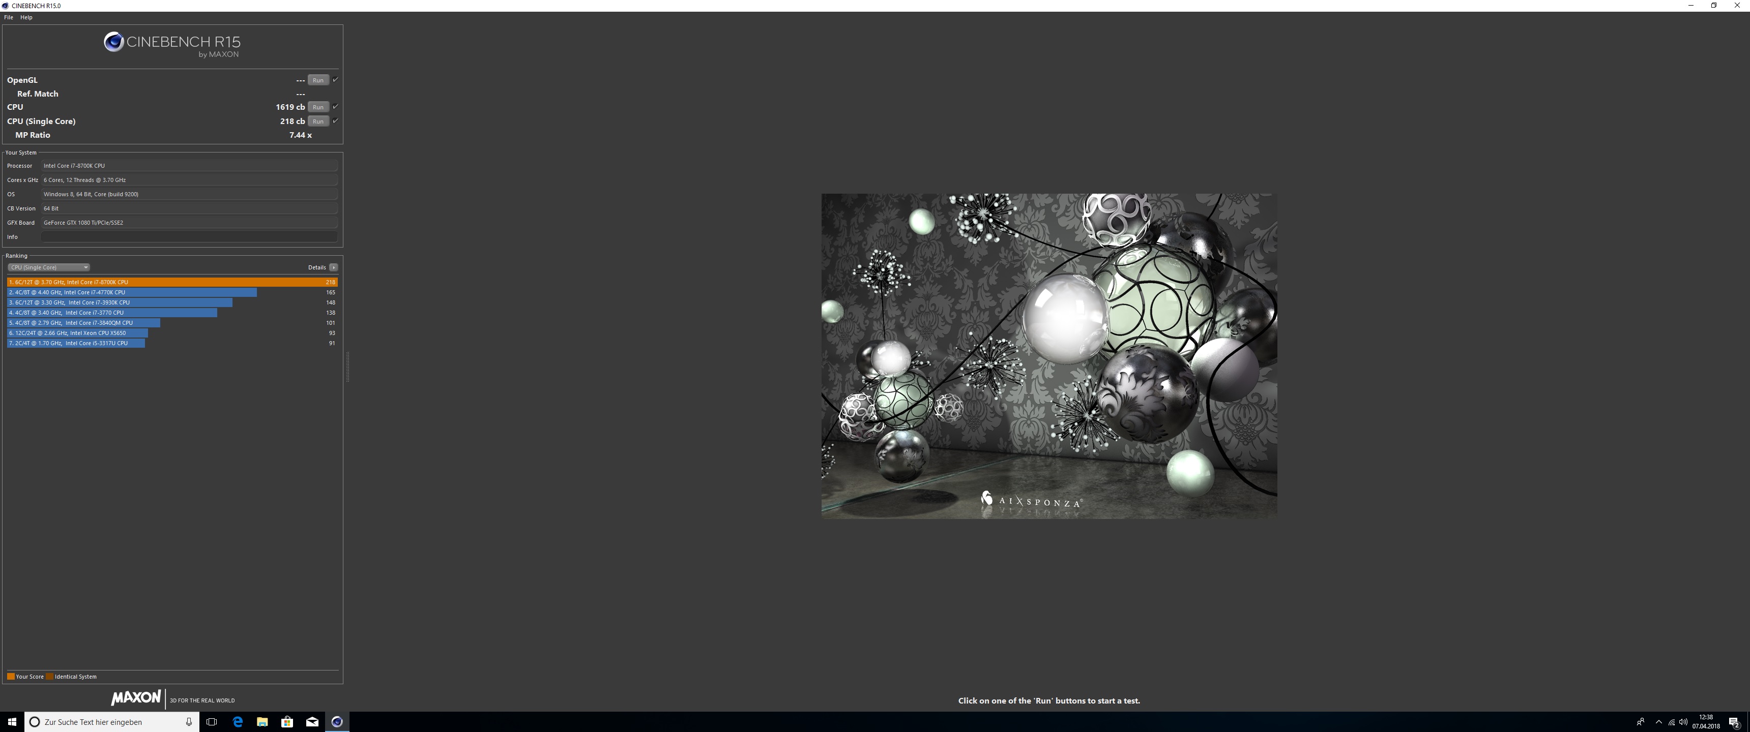Open the File menu
This screenshot has width=1750, height=732.
coord(9,17)
